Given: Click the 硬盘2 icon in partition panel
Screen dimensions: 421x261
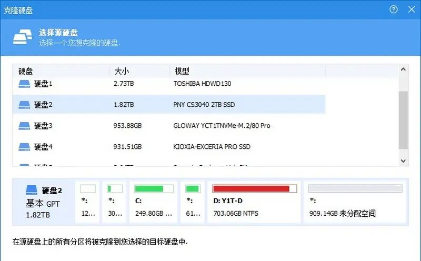Looking at the screenshot, I should coord(32,190).
